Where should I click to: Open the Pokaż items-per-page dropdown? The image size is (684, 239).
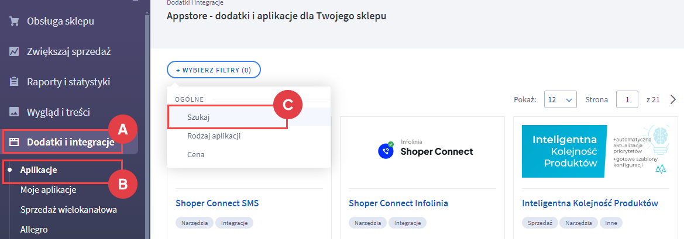(561, 100)
